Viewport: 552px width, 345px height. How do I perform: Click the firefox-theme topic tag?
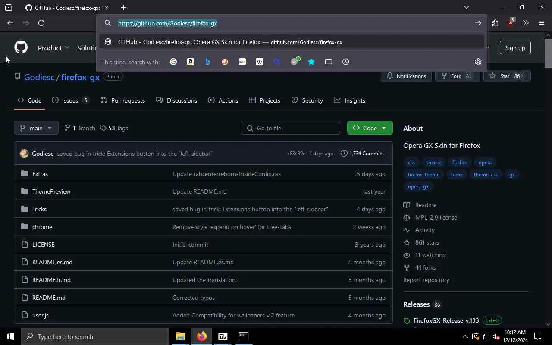(423, 175)
